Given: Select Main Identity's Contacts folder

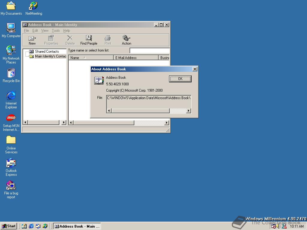Looking at the screenshot, I should [x=50, y=56].
